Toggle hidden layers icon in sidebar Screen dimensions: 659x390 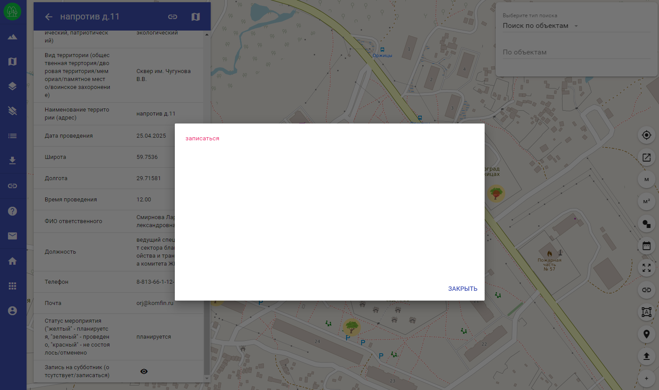click(x=12, y=111)
